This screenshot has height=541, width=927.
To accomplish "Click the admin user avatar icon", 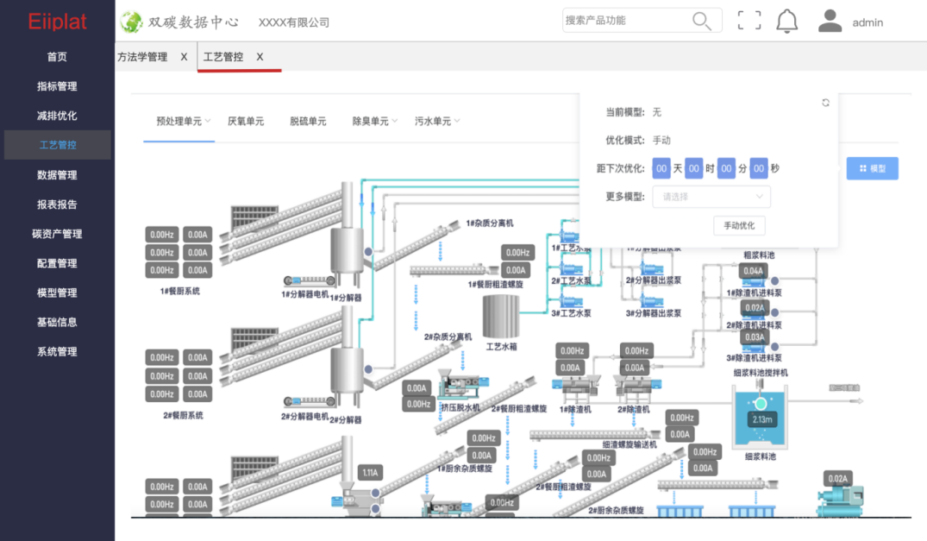I will click(x=830, y=22).
